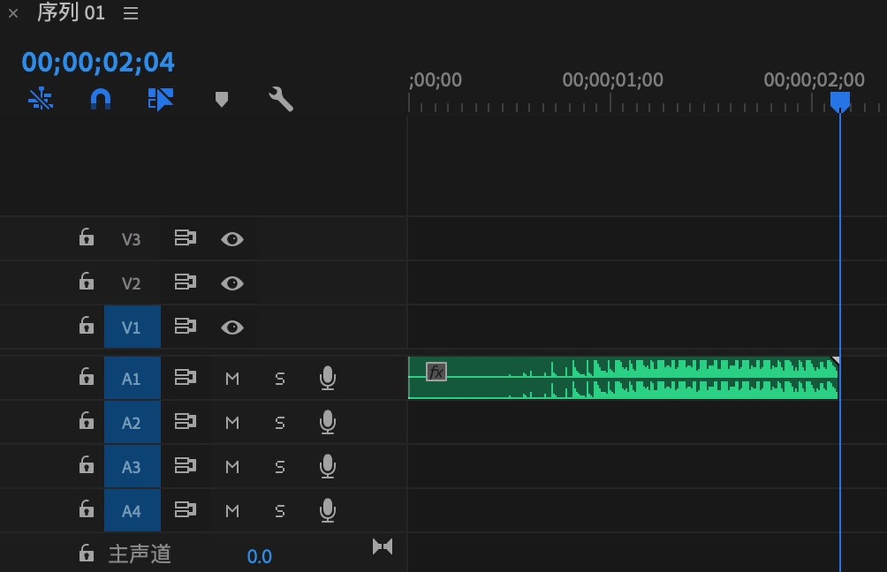Click the master track output bowtie icon

pos(383,547)
